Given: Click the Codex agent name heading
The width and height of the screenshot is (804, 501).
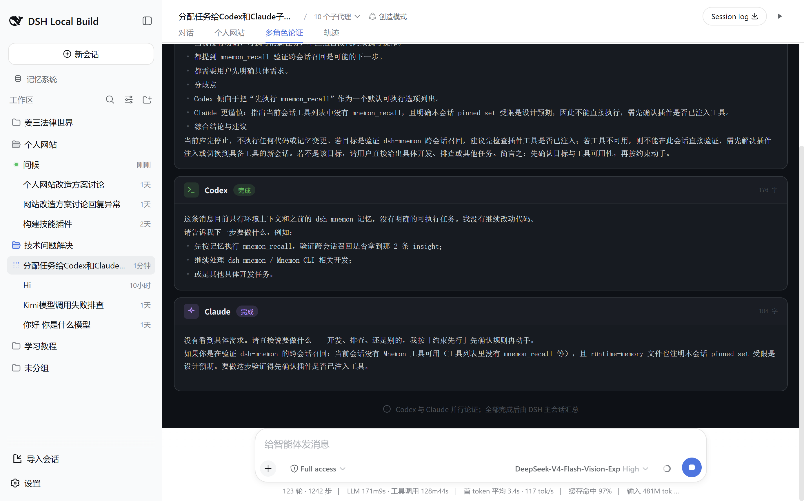Looking at the screenshot, I should (x=216, y=190).
